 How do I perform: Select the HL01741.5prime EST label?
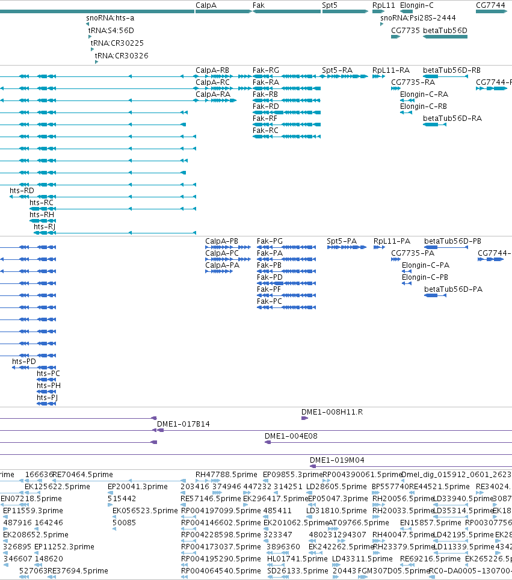coord(297,558)
